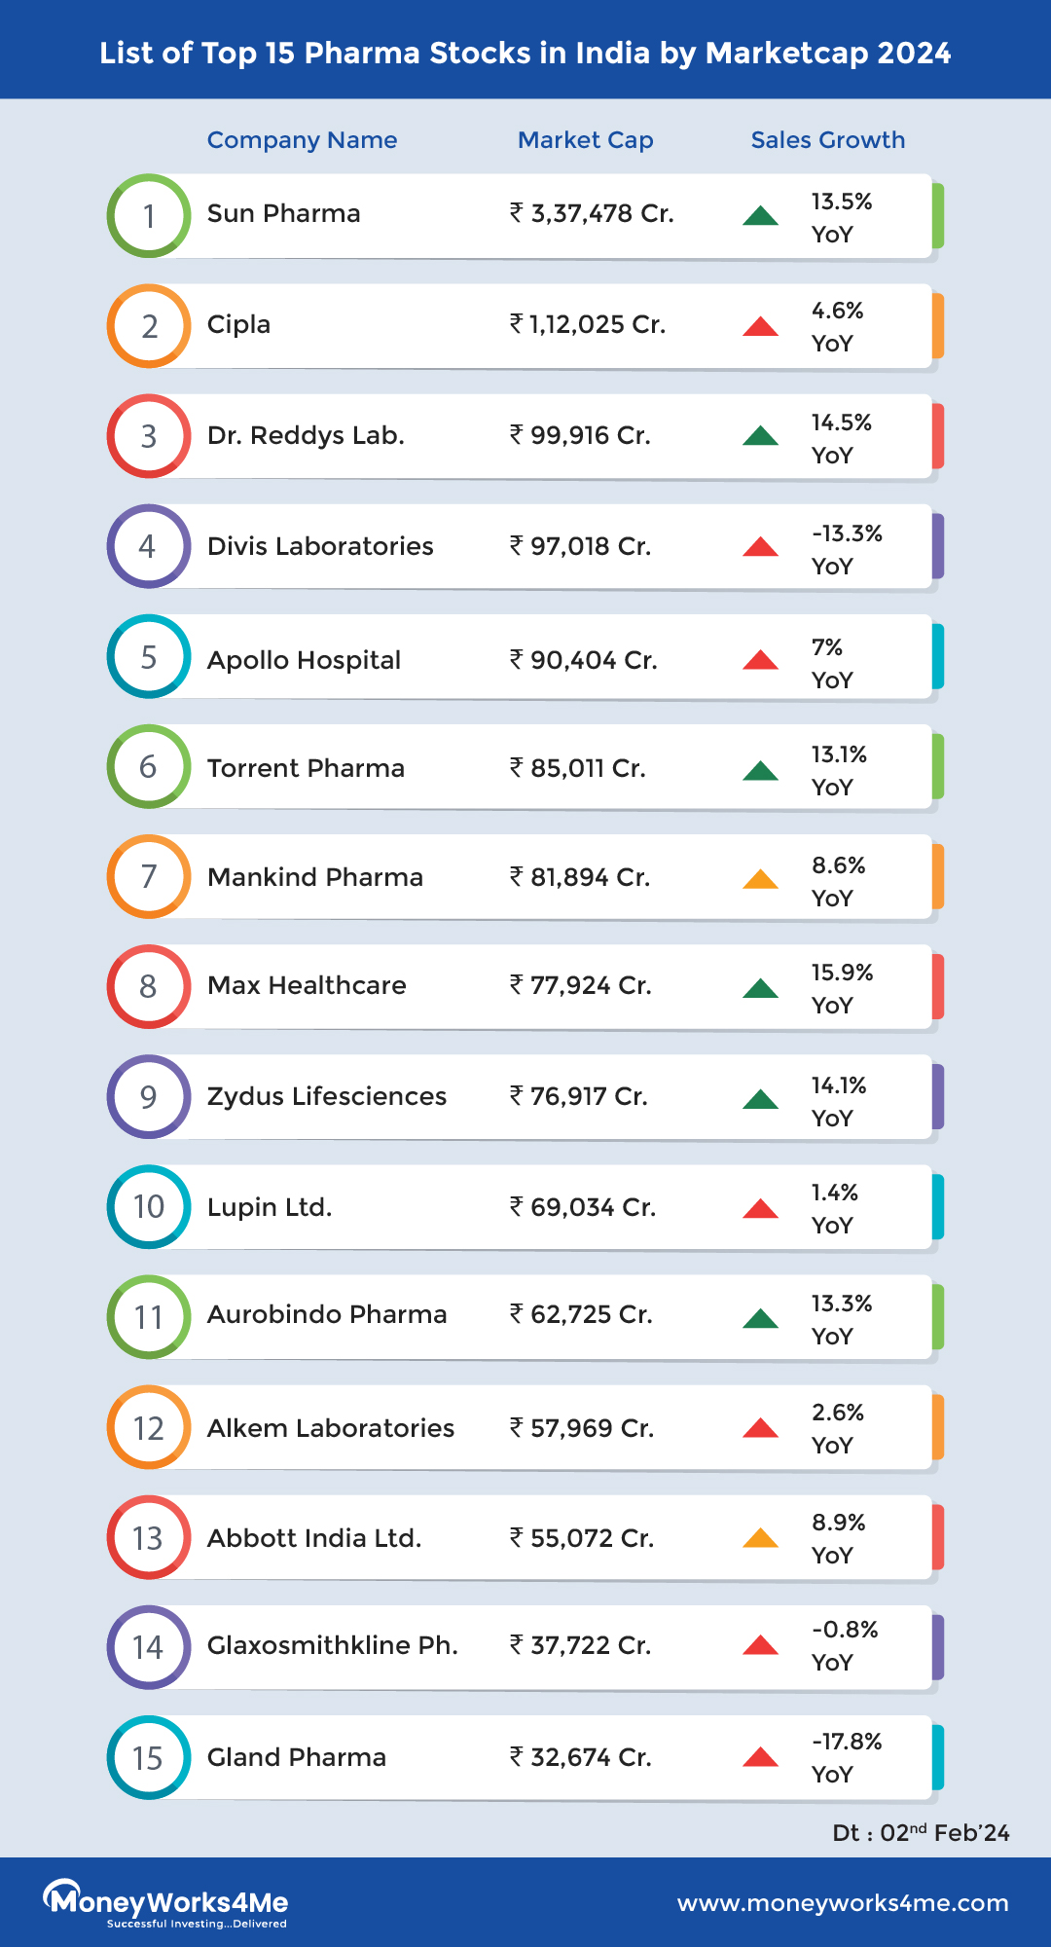This screenshot has height=1947, width=1051.
Task: Click the orange arrow for Mankind Pharma
Action: point(760,880)
